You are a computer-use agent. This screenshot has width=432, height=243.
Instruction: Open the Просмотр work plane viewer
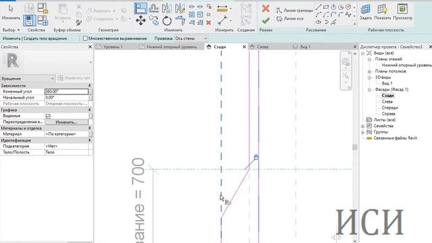click(x=402, y=12)
